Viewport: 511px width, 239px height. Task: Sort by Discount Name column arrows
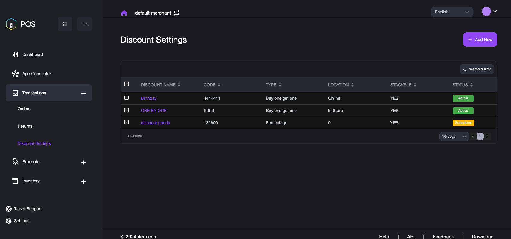179,85
